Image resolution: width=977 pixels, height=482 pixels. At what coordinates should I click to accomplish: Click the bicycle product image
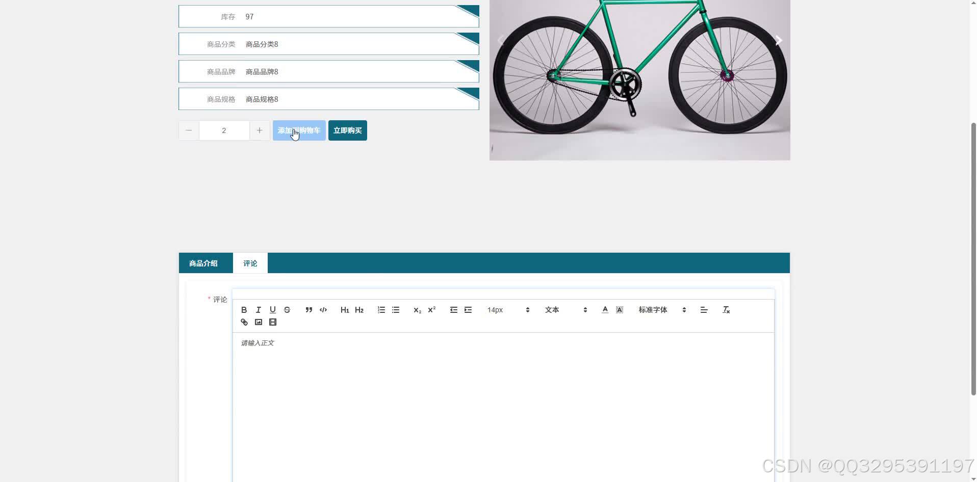coord(639,80)
